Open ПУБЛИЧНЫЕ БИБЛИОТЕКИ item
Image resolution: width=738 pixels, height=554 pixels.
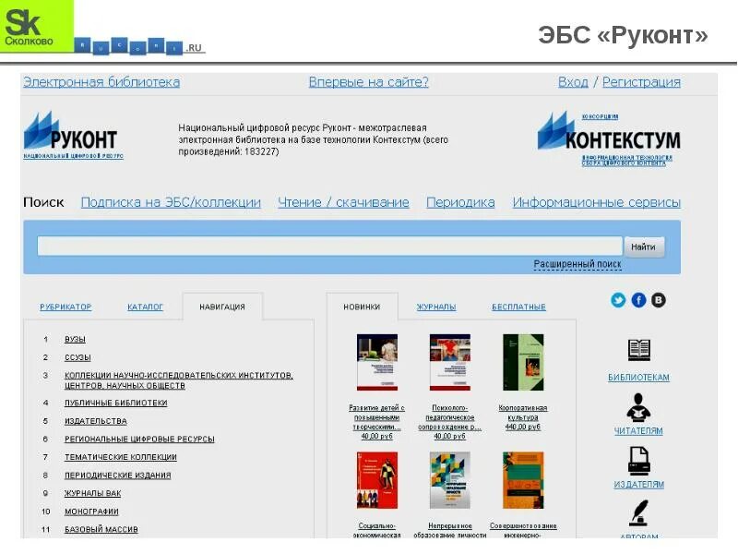pos(116,403)
